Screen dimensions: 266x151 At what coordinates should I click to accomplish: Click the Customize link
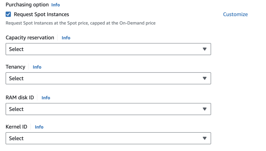click(x=235, y=14)
